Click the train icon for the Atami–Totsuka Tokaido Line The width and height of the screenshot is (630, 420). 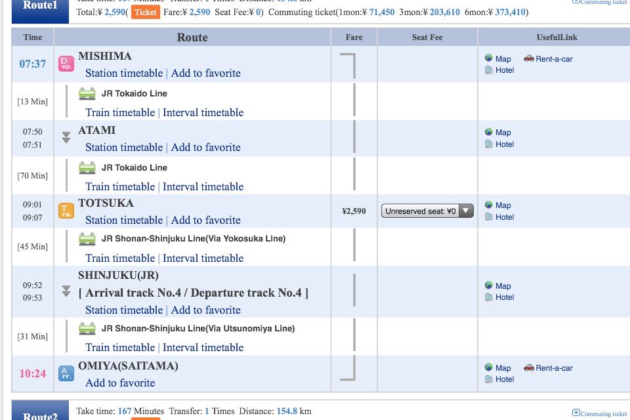[87, 167]
